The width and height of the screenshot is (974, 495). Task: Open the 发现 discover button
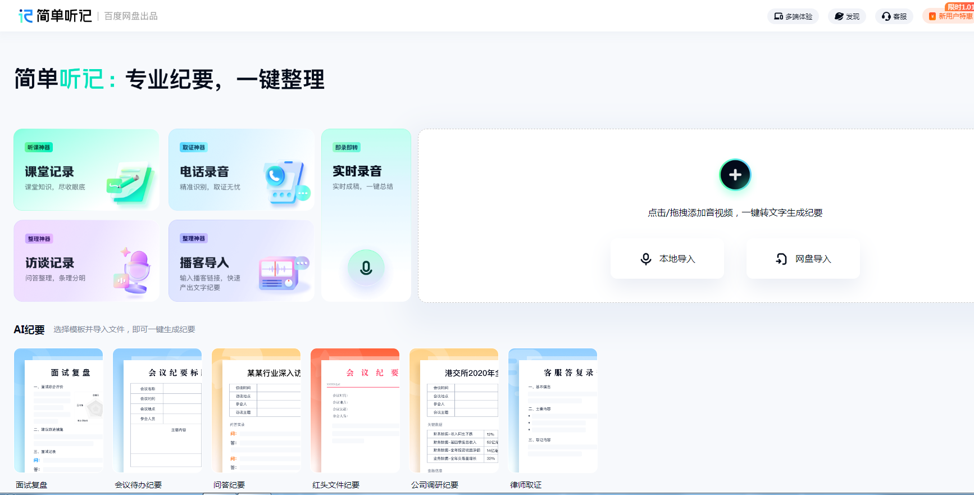coord(847,16)
